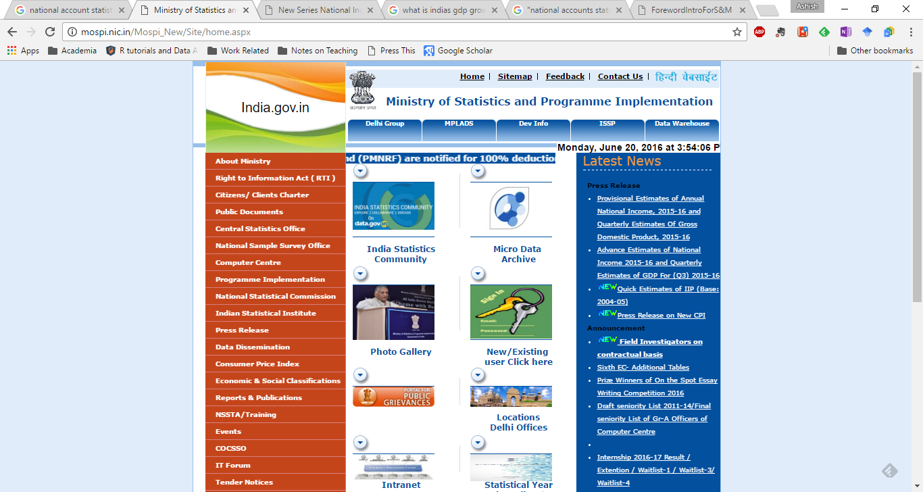923x492 pixels.
Task: Expand the arrow above the Sign In image
Action: coord(478,274)
